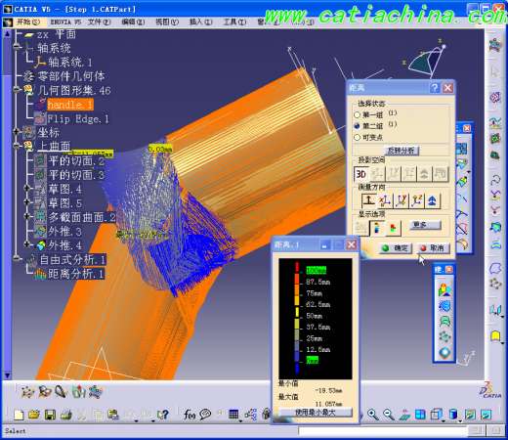Click top icon in small floating toolbar at lower right
This screenshot has height=440, width=508.
pos(444,289)
